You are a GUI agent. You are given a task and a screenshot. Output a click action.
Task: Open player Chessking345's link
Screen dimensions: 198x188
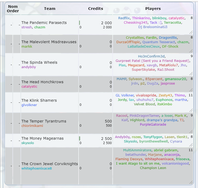[x=136, y=23]
